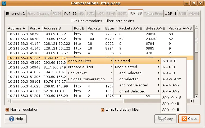The height and width of the screenshot is (128, 205).
Task: Click the Copy button
Action: [x=166, y=119]
